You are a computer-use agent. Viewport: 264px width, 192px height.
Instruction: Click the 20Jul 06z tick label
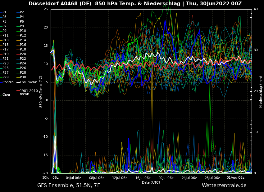[x=166, y=178]
